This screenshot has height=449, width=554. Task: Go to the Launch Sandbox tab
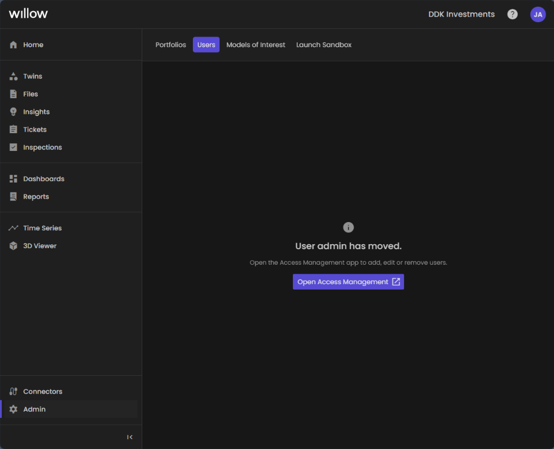tap(323, 45)
